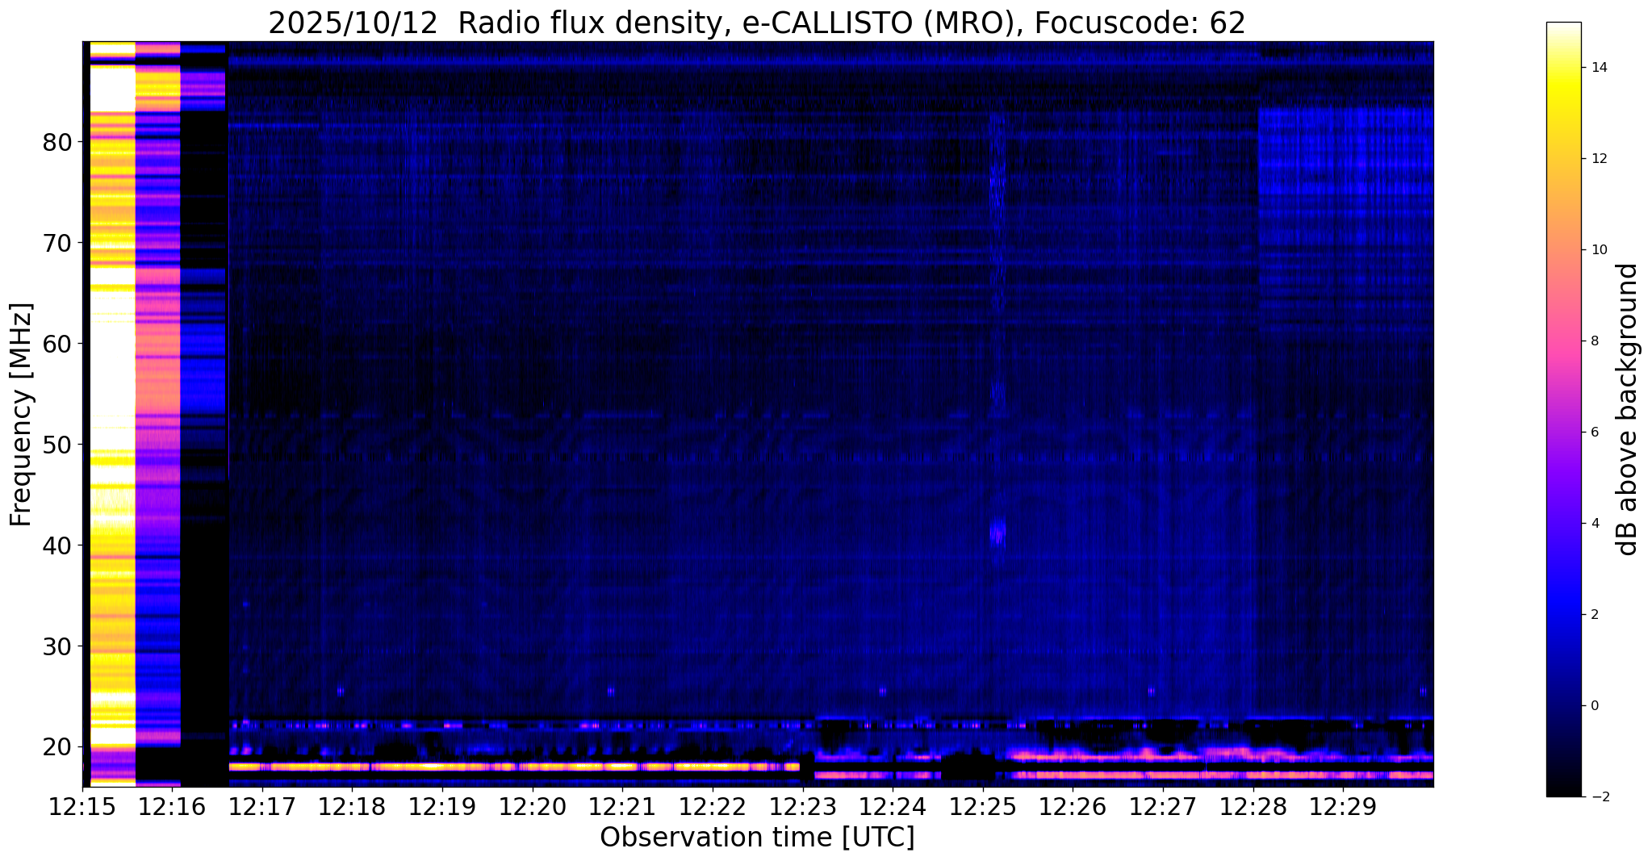The height and width of the screenshot is (861, 1652).
Task: Click the 80 MHz frequency tick label
Action: point(56,142)
